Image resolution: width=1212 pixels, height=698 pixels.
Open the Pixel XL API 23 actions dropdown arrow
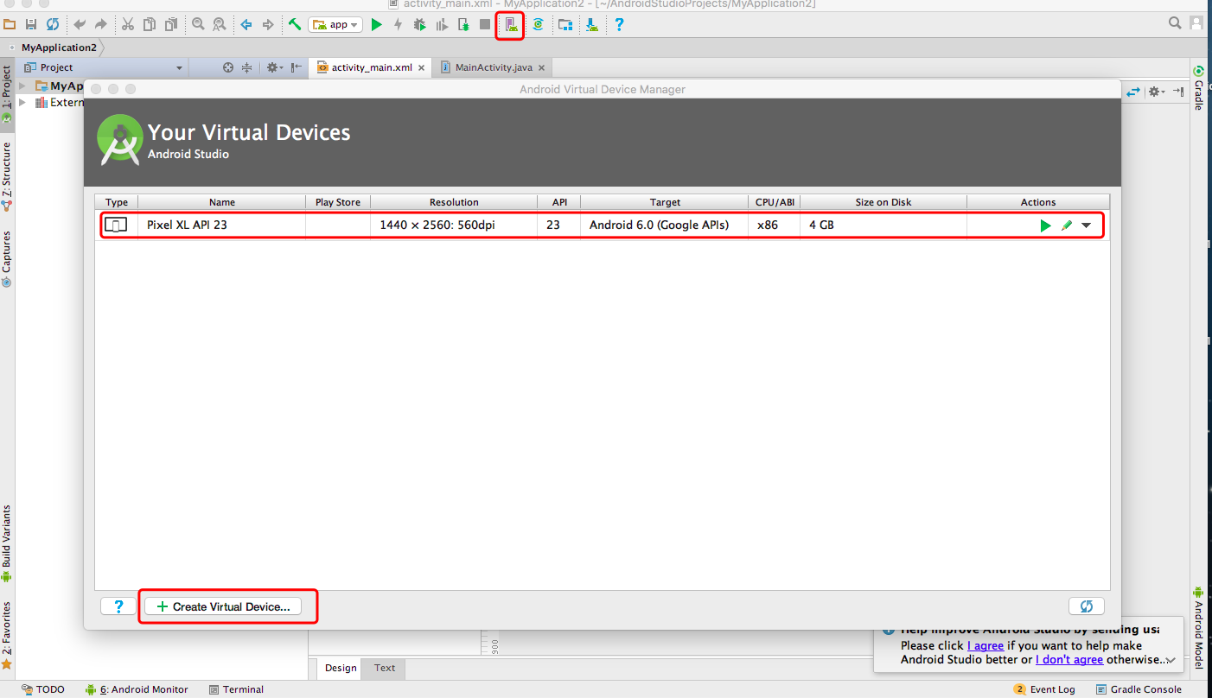[x=1087, y=225]
